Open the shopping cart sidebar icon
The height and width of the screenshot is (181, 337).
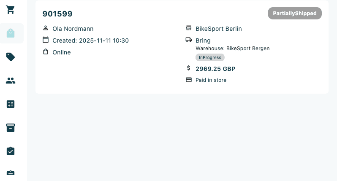point(10,10)
